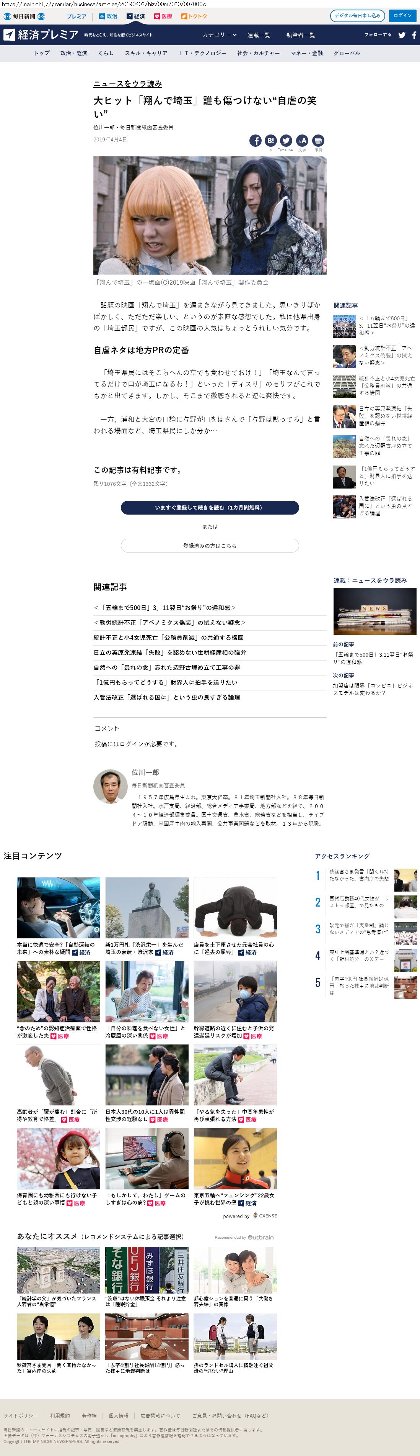Open previous article 「五輪まで500日」3.11翌日
Image resolution: width=420 pixels, height=1456 pixels.
point(374,658)
